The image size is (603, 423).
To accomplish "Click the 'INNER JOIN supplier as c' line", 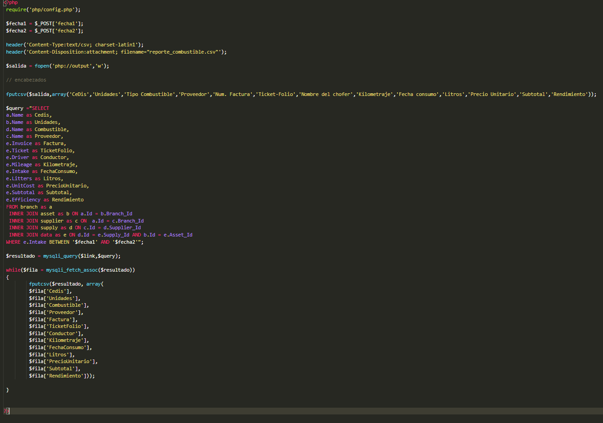I will click(76, 221).
